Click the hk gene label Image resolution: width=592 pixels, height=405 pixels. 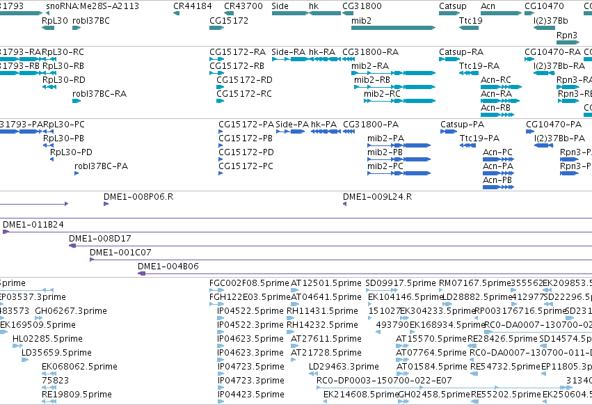coord(313,6)
